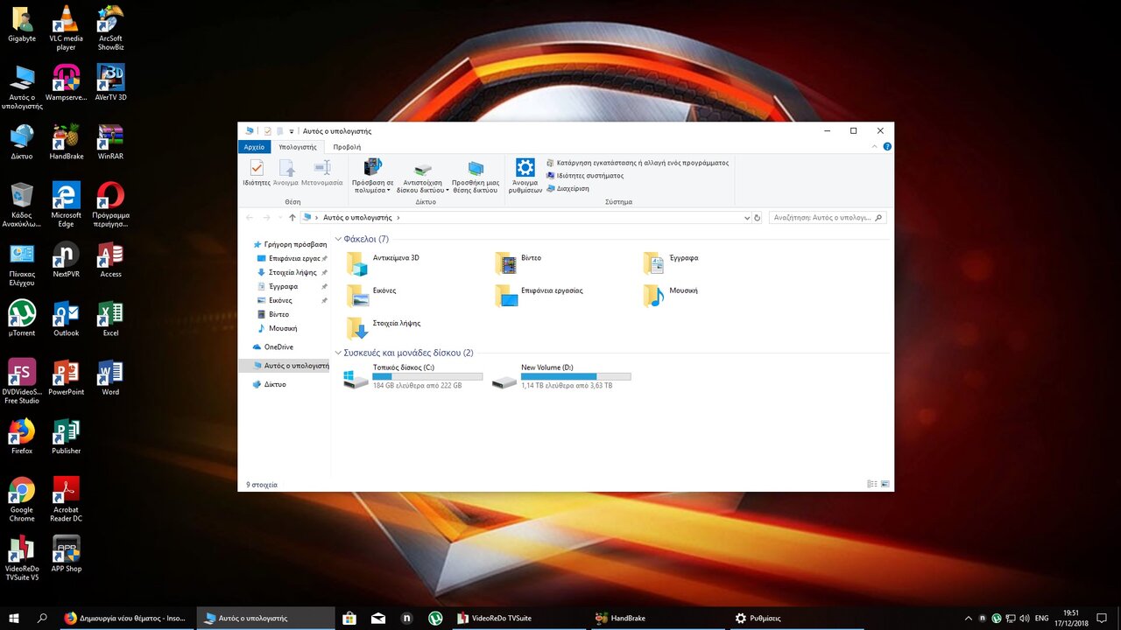Image resolution: width=1121 pixels, height=630 pixels.
Task: Collapse Συσκευές και μονάδες δίσκου group
Action: click(339, 353)
